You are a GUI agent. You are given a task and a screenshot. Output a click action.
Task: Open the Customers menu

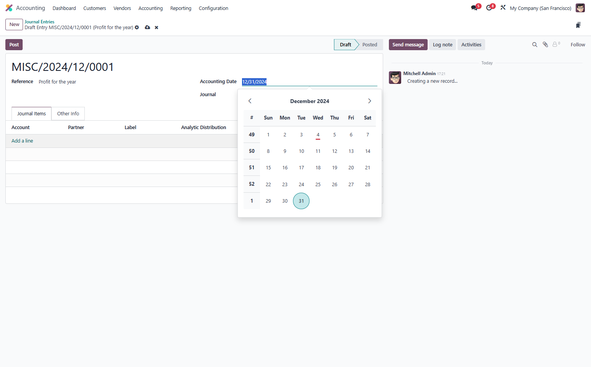pos(95,8)
